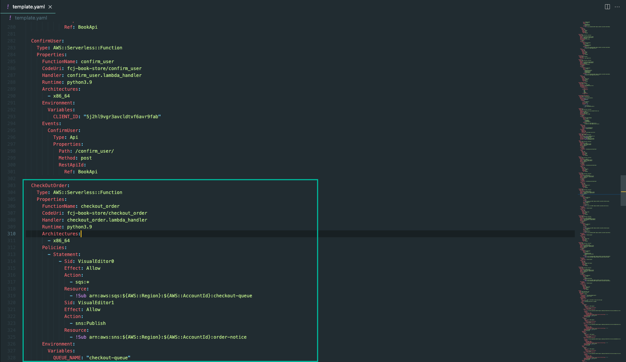Image resolution: width=626 pixels, height=362 pixels.
Task: Click '- Statement:' key
Action: tap(64, 254)
